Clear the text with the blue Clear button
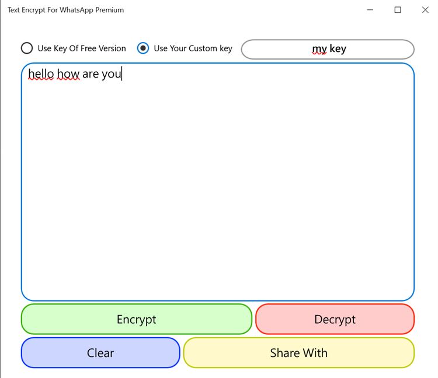This screenshot has width=438, height=378. (100, 353)
